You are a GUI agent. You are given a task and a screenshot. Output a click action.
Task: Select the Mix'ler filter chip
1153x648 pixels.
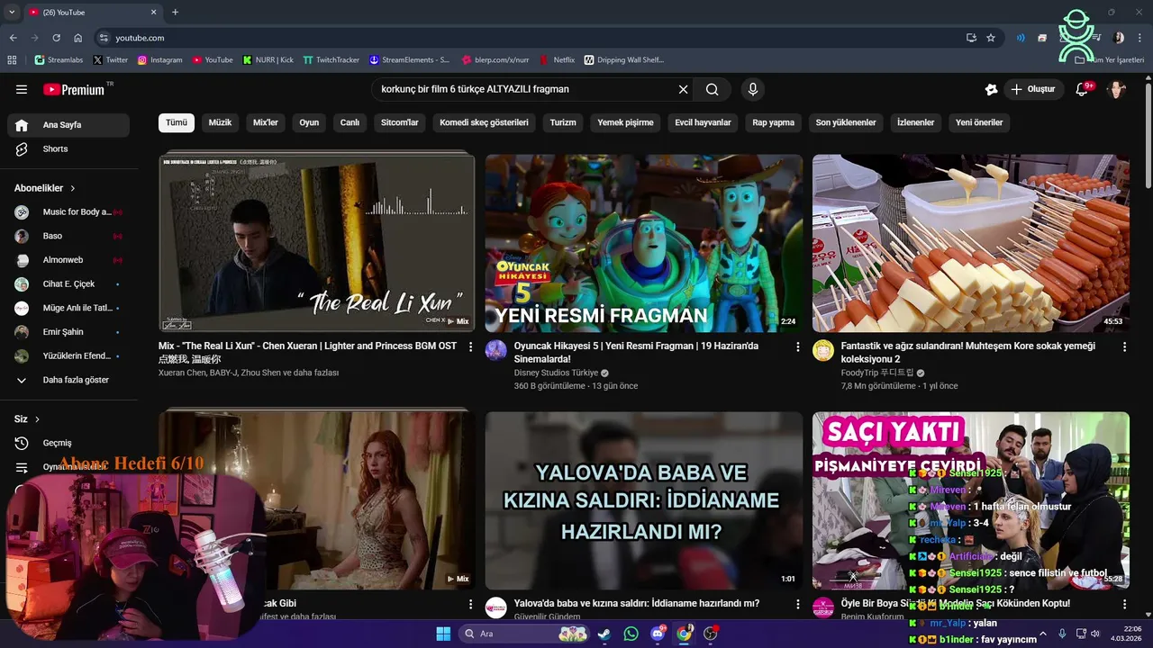coord(266,122)
